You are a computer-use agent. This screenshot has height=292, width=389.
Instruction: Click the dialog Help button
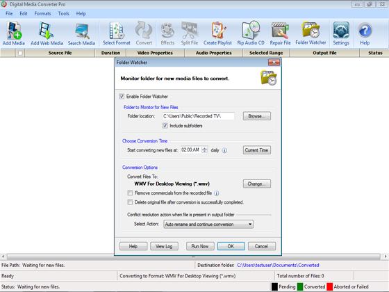[133, 246]
